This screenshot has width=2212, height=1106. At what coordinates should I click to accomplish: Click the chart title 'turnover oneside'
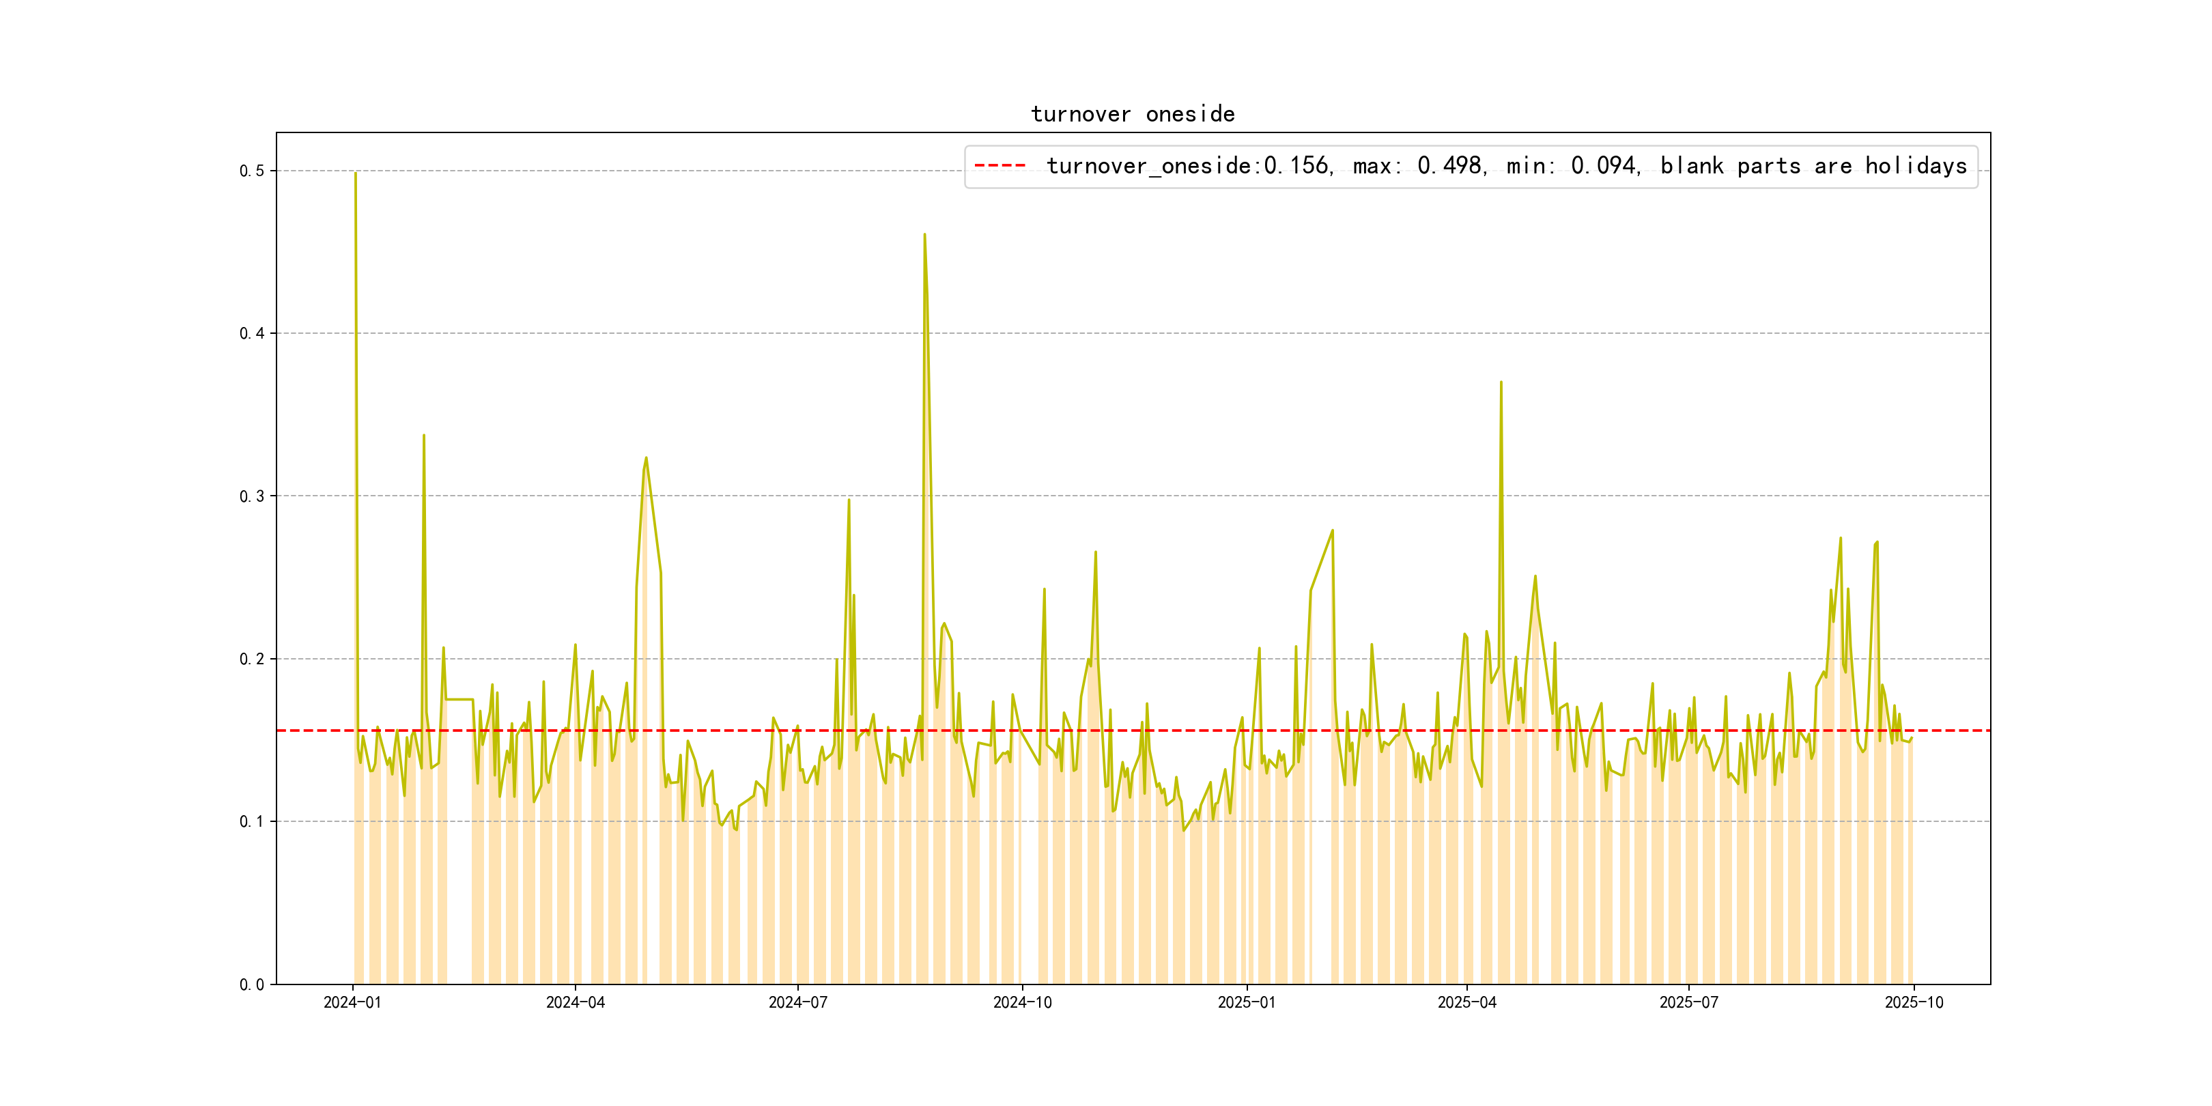coord(1132,114)
